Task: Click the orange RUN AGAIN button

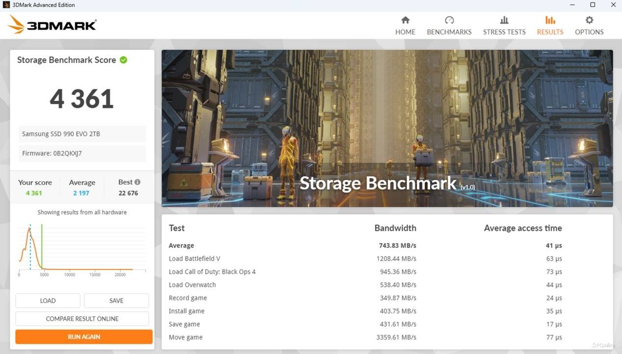Action: coord(84,337)
